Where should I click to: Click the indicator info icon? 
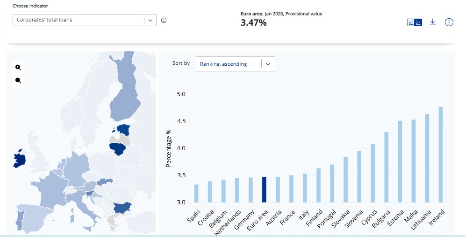tap(164, 21)
